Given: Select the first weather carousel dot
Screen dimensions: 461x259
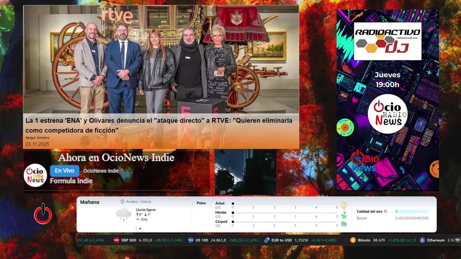Looking at the screenshot, I should point(136,228).
